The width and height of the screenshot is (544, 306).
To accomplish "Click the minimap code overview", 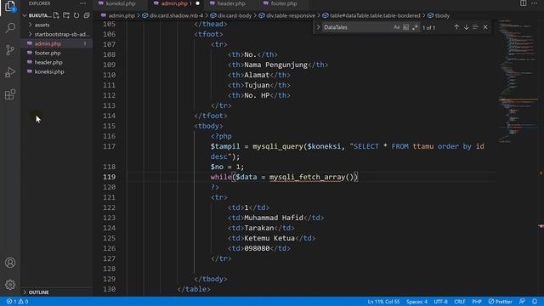I will [x=518, y=82].
